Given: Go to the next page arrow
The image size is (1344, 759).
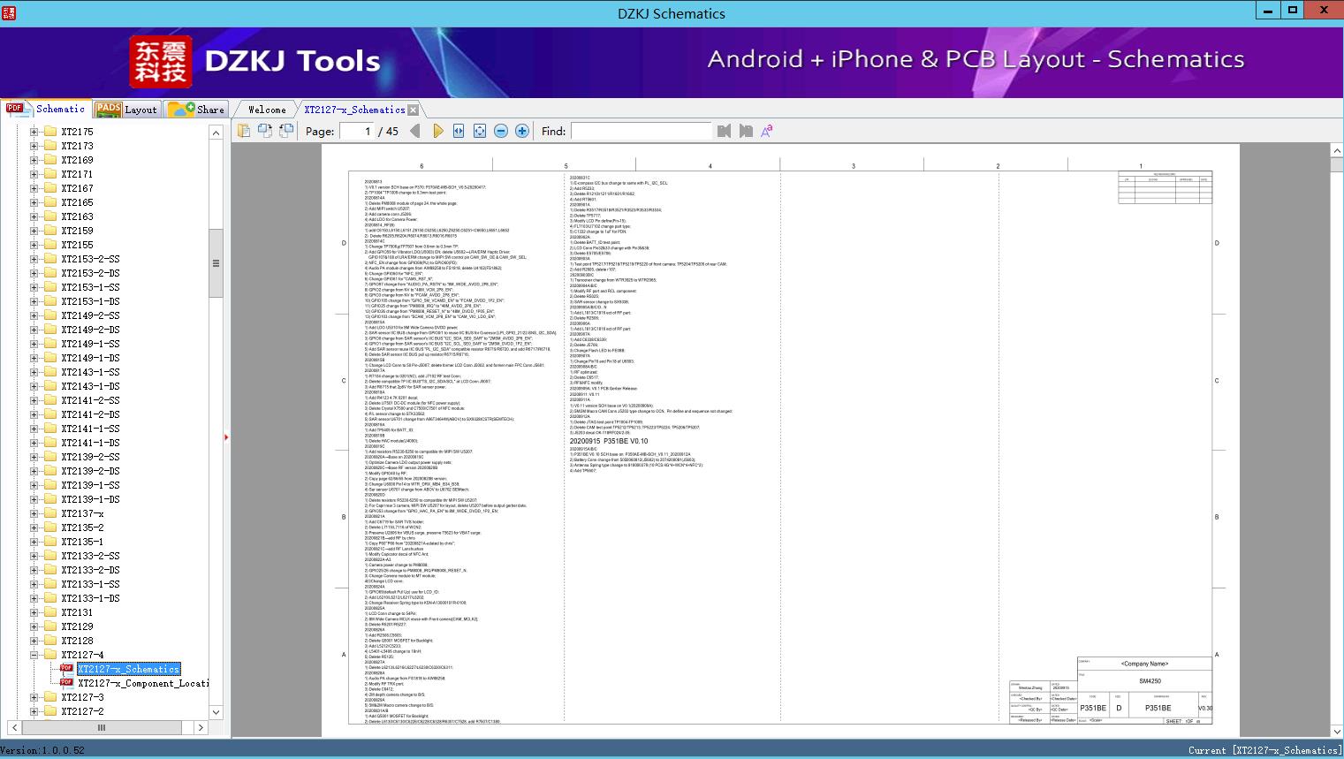Looking at the screenshot, I should 437,131.
